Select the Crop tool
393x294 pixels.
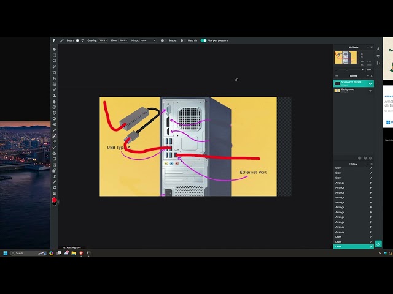tap(54, 72)
